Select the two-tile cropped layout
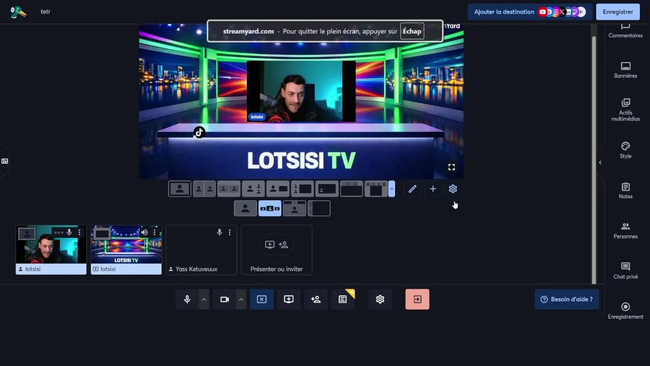The height and width of the screenshot is (366, 650). point(229,189)
